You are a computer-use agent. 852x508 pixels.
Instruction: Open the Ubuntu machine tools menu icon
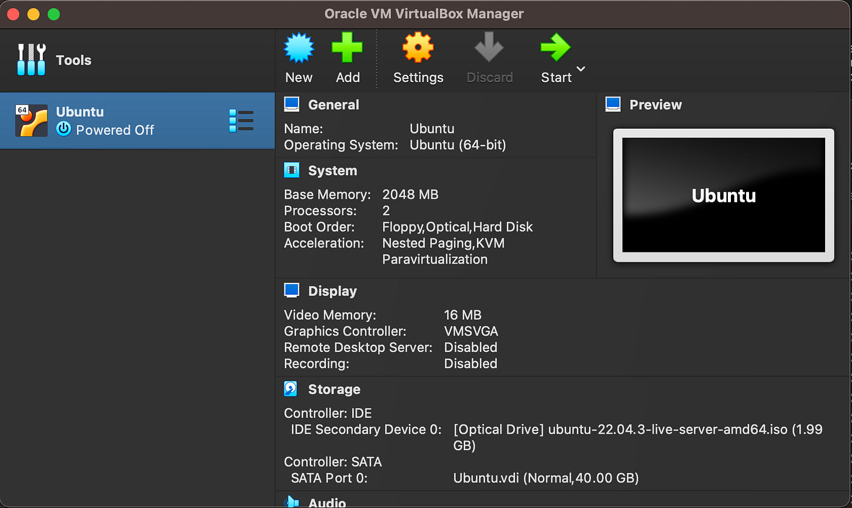pyautogui.click(x=241, y=120)
